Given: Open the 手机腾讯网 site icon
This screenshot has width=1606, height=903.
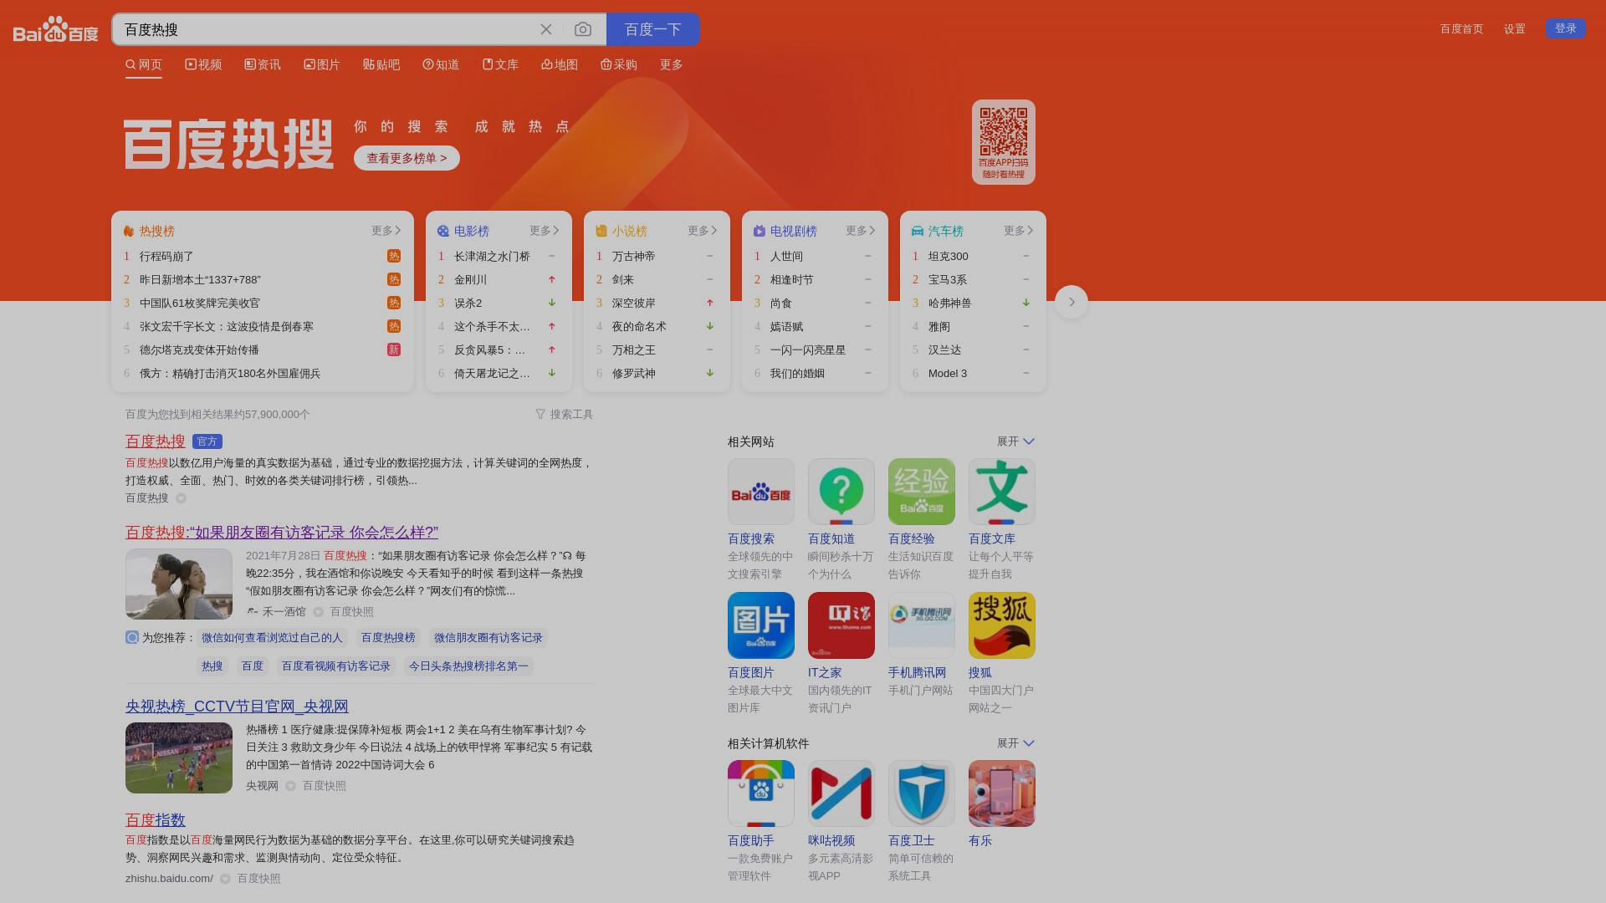Looking at the screenshot, I should click(922, 625).
